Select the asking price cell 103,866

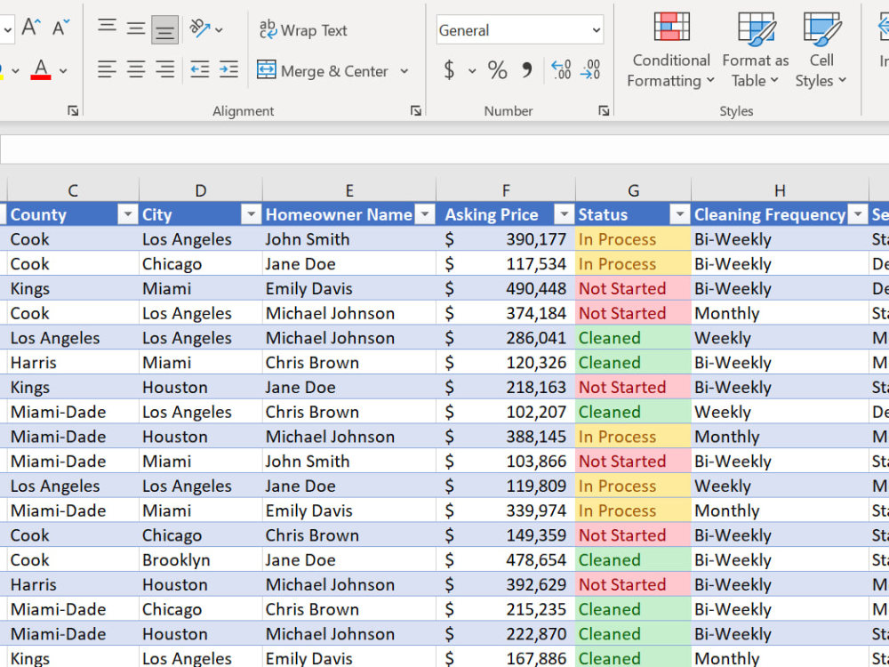pyautogui.click(x=506, y=461)
